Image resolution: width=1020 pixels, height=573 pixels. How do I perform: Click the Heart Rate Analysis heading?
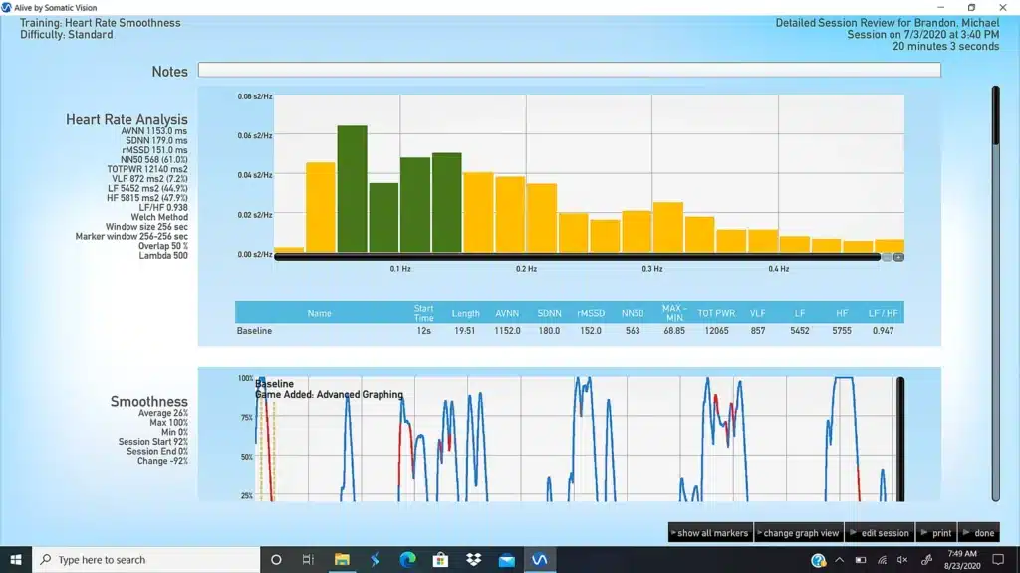coord(127,119)
